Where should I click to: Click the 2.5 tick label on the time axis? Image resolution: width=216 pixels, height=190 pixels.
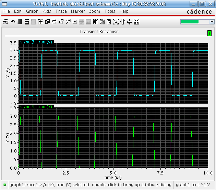pos(66,173)
